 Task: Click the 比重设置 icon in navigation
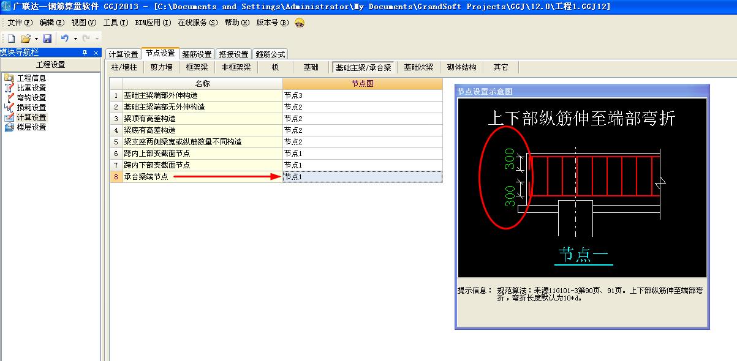coord(9,87)
